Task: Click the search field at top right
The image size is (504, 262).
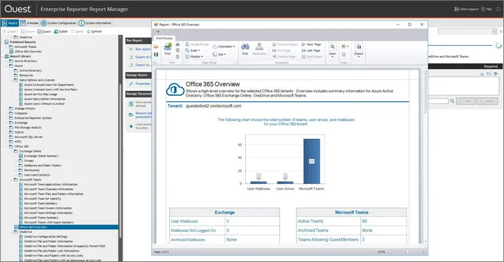Action: [x=467, y=31]
